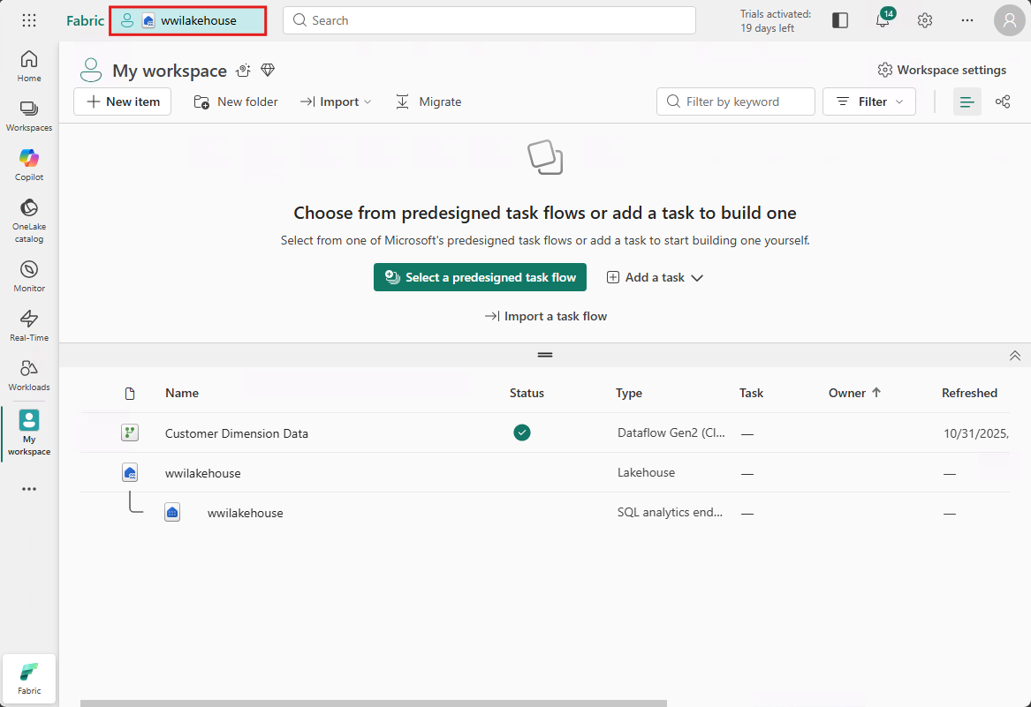Focus the top Search box
This screenshot has height=707, width=1031.
pos(489,20)
